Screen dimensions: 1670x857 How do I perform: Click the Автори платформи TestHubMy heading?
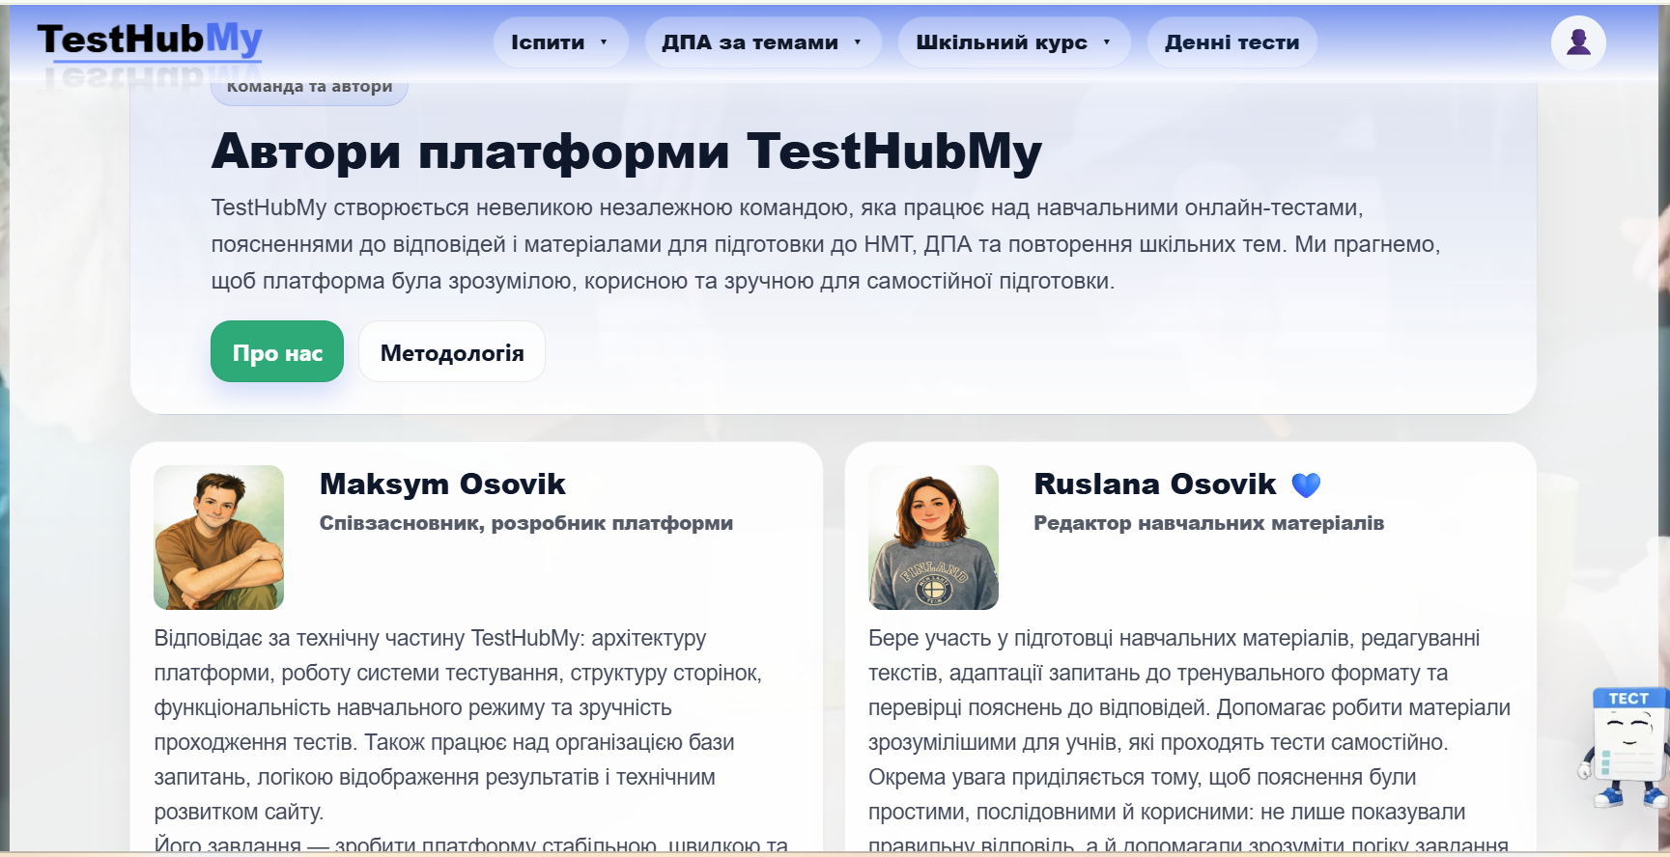tap(627, 152)
